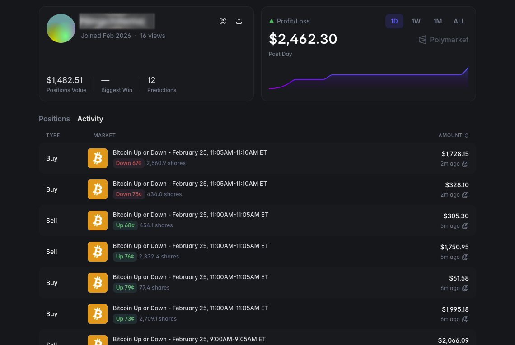Open external link icon on the $305.30 Sell

465,226
